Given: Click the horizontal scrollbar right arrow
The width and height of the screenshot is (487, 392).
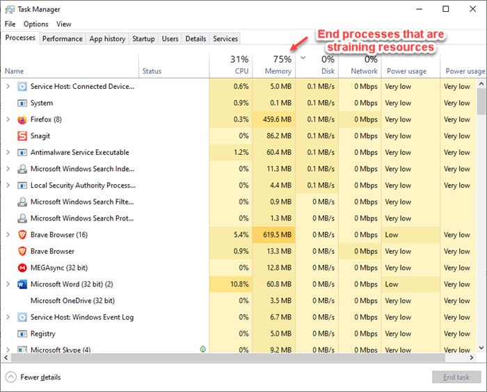Looking at the screenshot, I should point(472,357).
